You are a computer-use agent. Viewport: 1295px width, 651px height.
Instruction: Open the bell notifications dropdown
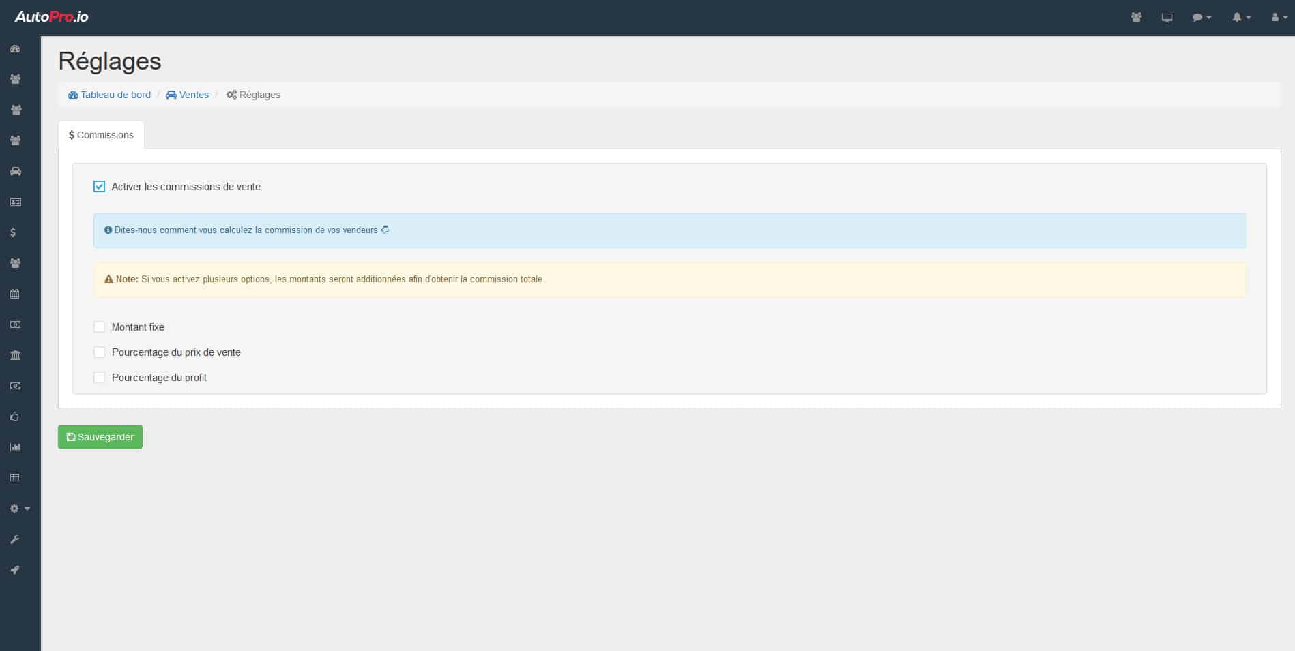[x=1241, y=18]
